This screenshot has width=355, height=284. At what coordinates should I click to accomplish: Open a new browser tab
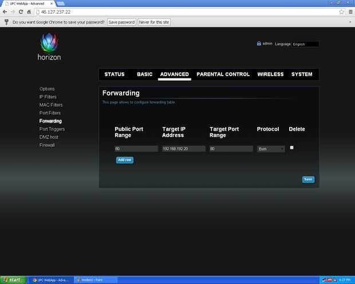61,3
